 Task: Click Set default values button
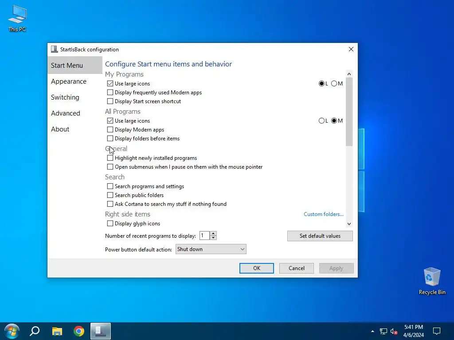tap(320, 236)
